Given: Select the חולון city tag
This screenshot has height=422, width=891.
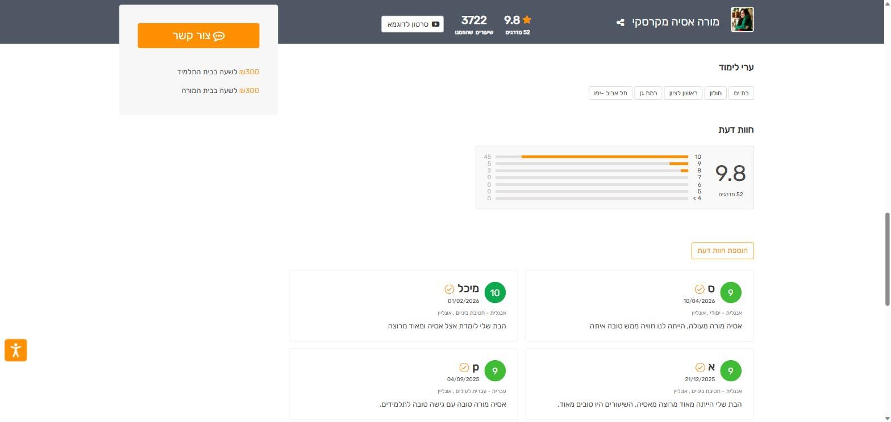Looking at the screenshot, I should coord(716,93).
